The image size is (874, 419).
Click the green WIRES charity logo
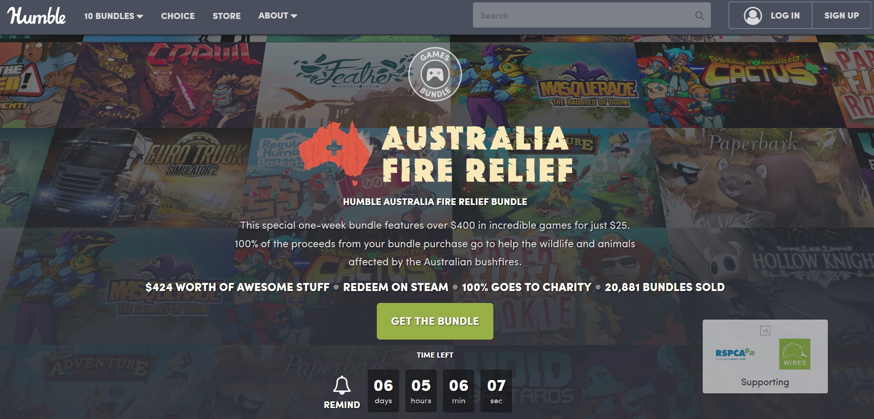(795, 354)
